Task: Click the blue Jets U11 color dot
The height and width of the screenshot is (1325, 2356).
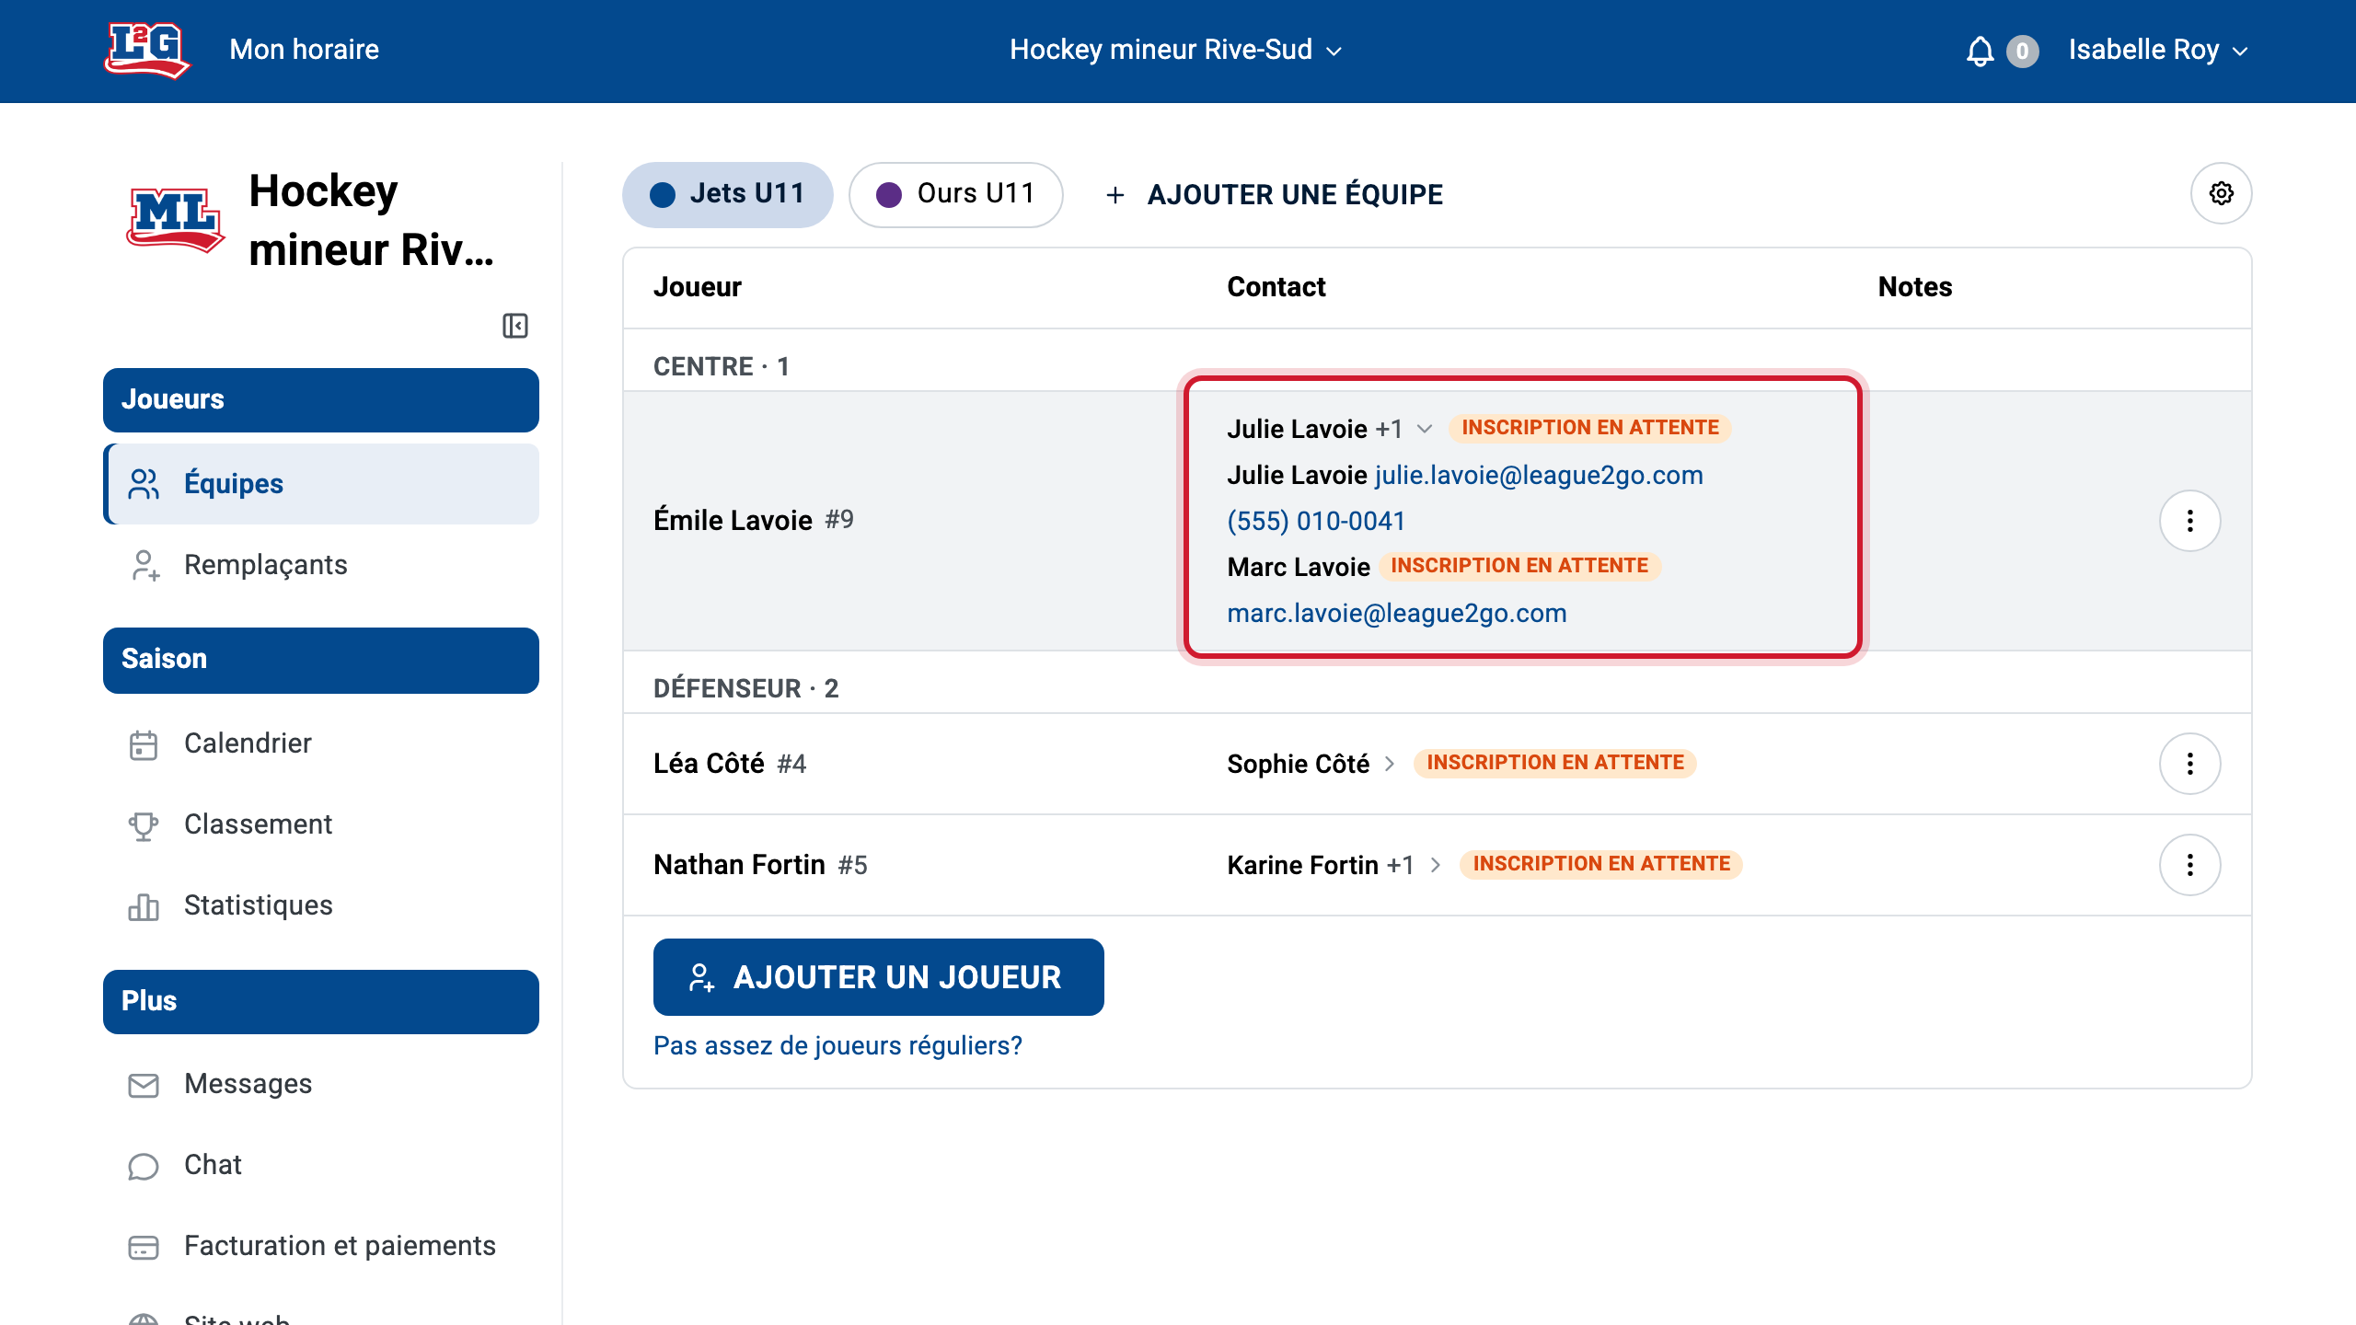Action: click(x=662, y=195)
